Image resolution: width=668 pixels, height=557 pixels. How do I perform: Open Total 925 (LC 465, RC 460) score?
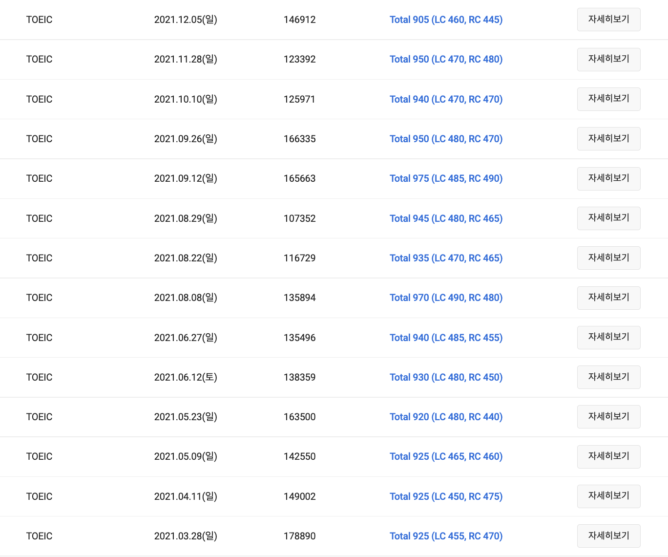pyautogui.click(x=446, y=456)
